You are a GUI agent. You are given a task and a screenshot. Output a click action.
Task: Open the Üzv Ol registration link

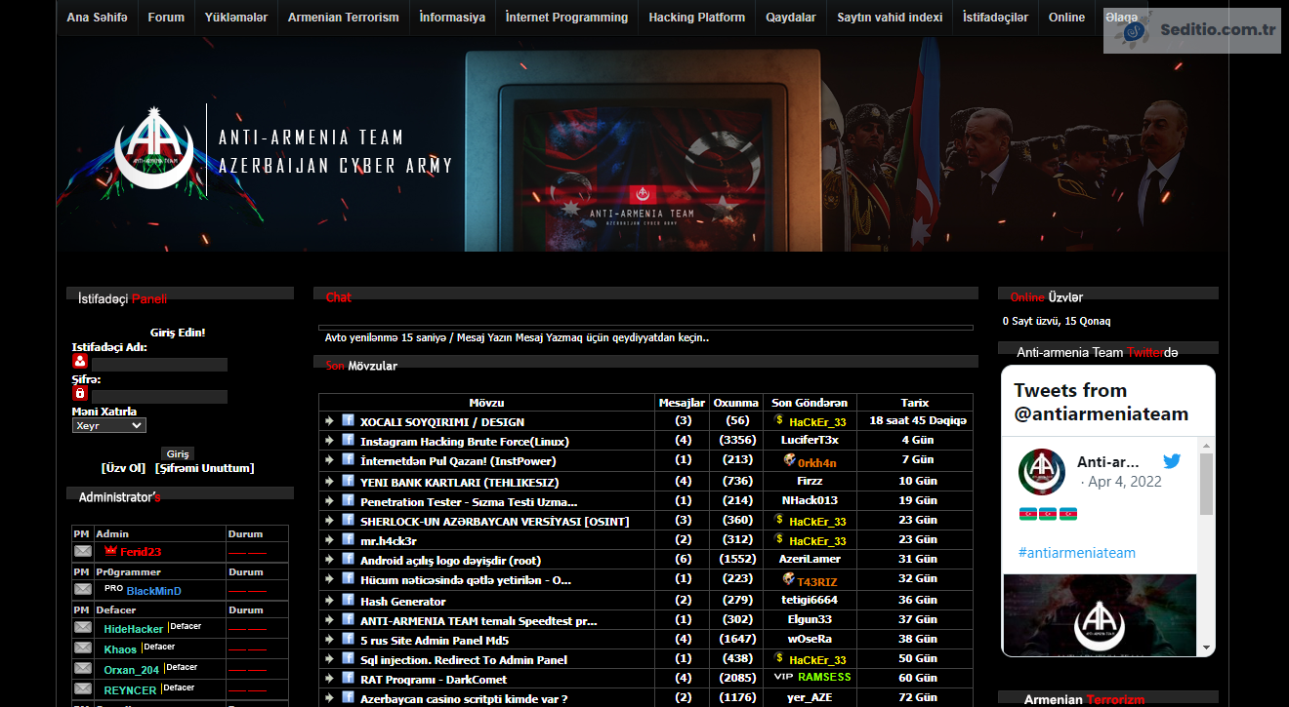pos(123,467)
